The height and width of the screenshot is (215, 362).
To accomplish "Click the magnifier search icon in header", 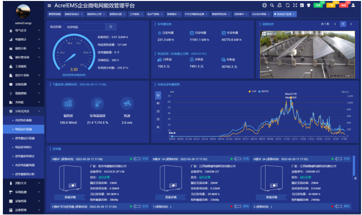I will point(272,5).
